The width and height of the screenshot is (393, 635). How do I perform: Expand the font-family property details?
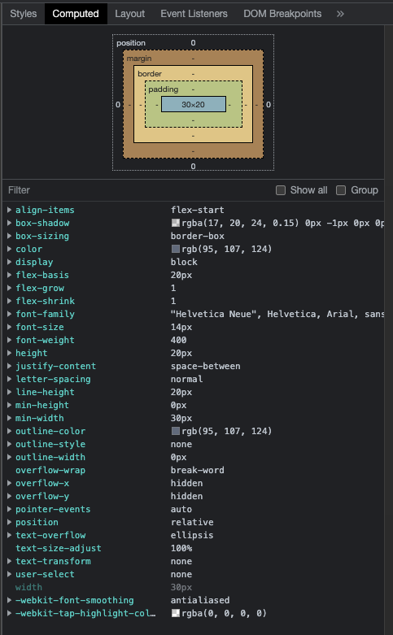coord(9,315)
